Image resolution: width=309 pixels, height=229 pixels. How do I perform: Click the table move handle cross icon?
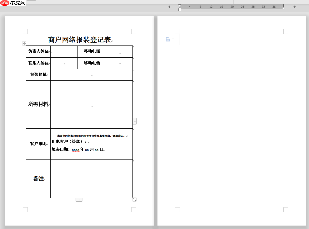(x=24, y=43)
